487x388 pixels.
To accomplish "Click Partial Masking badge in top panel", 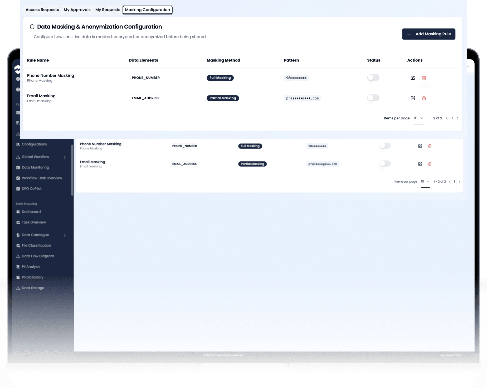I will pos(223,98).
